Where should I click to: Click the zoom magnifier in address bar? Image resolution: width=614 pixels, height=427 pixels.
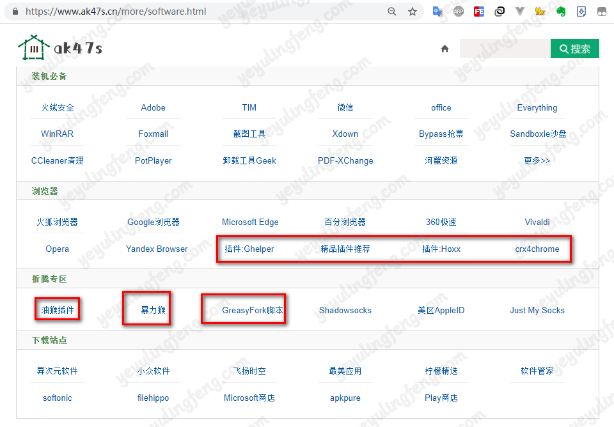(391, 12)
